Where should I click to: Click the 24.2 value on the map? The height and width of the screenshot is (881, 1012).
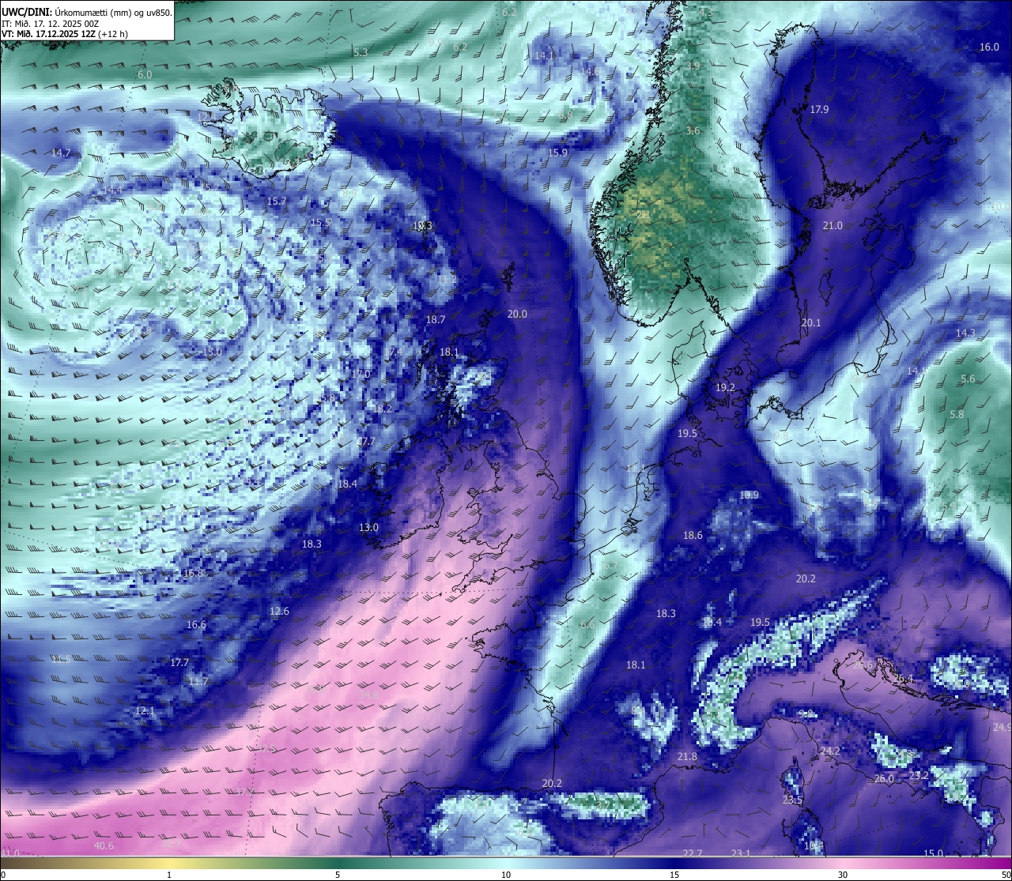(830, 751)
